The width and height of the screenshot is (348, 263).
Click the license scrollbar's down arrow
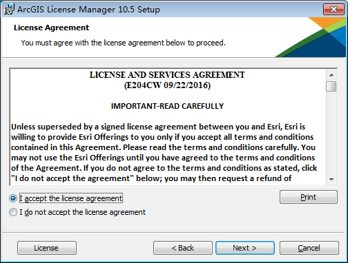click(331, 179)
